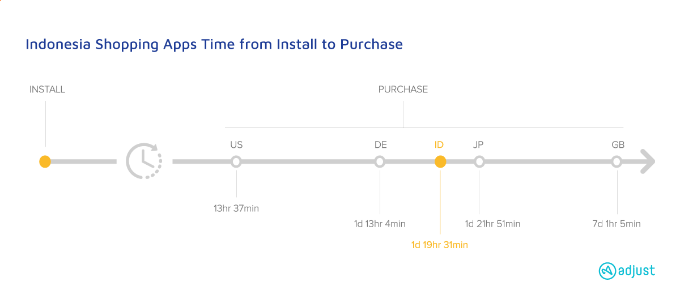Click the INSTALL label
The width and height of the screenshot is (680, 303).
[47, 89]
